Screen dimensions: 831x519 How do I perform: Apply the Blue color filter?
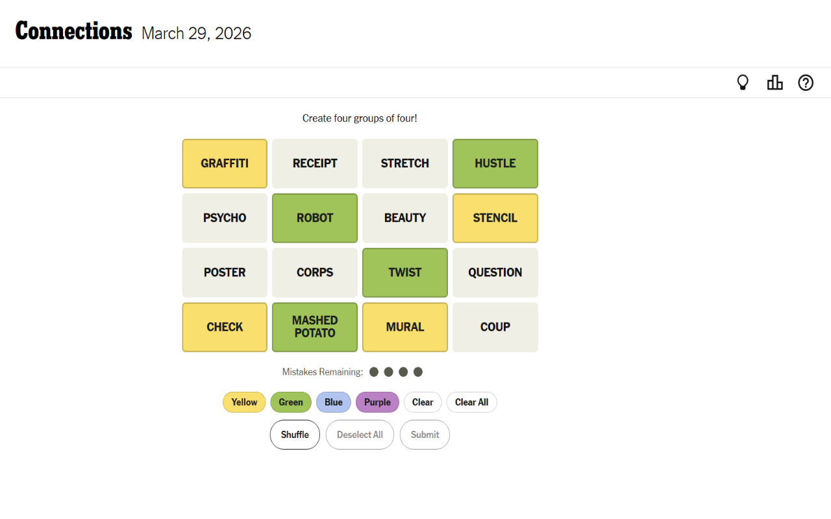pyautogui.click(x=333, y=402)
